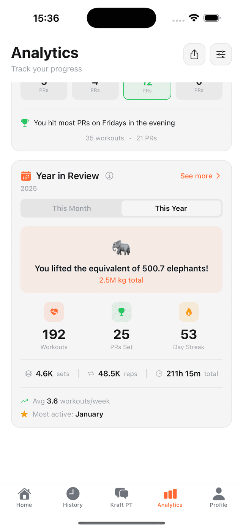243x529 pixels.
Task: Open See more for Year in Review
Action: click(196, 176)
